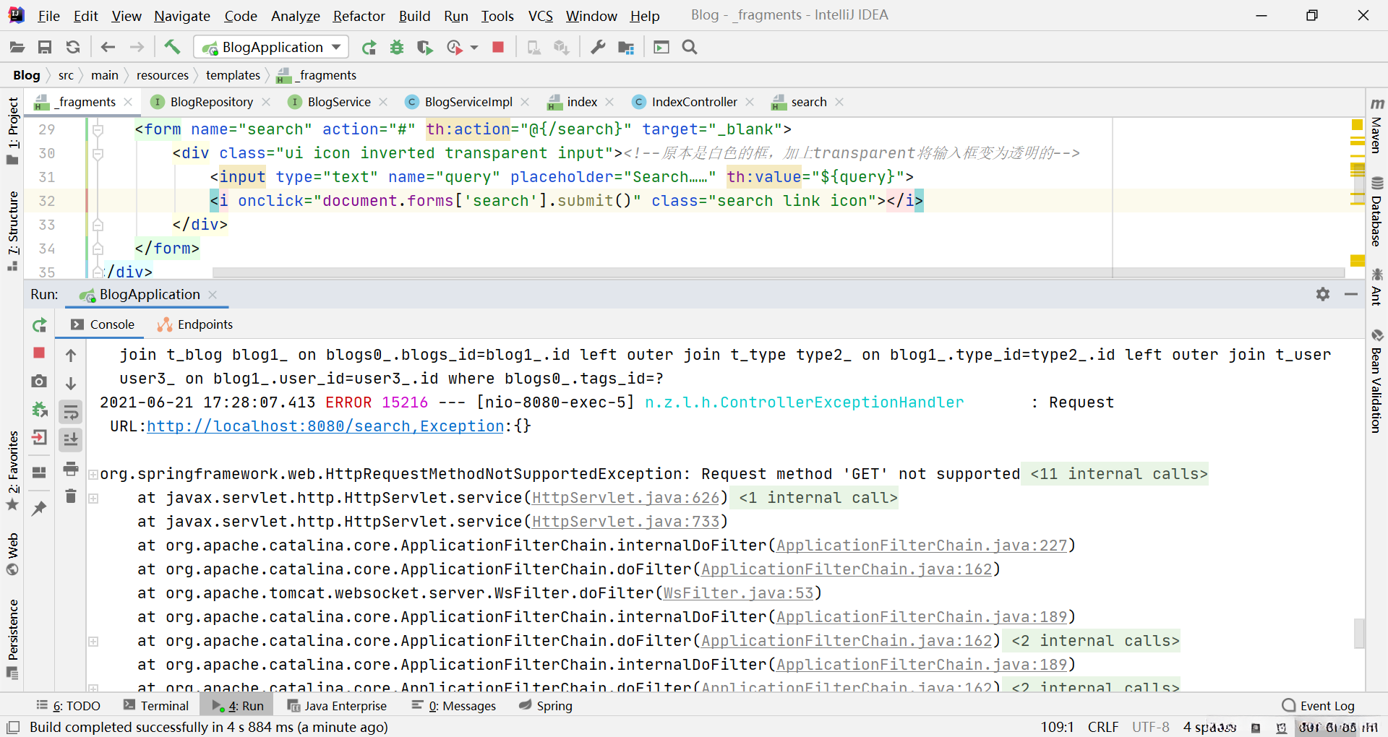Open the WsFilter.java:53 source link

(739, 593)
